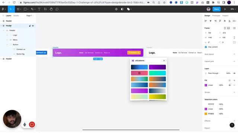Click the Use as mask icon

pyautogui.click(x=122, y=9)
